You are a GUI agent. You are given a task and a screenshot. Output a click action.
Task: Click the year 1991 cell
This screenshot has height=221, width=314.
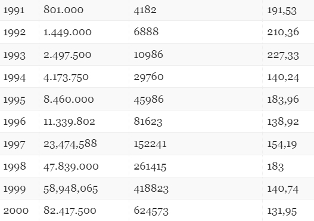[14, 10]
